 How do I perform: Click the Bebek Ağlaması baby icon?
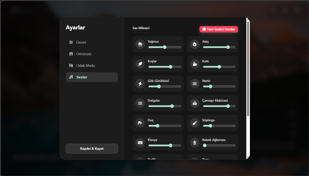pyautogui.click(x=195, y=143)
